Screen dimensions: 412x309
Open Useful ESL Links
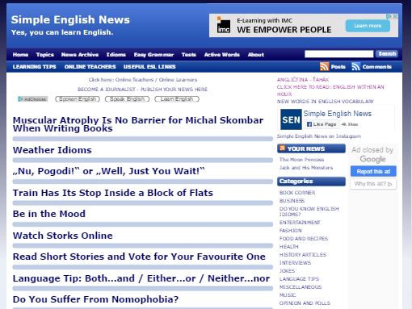[149, 67]
